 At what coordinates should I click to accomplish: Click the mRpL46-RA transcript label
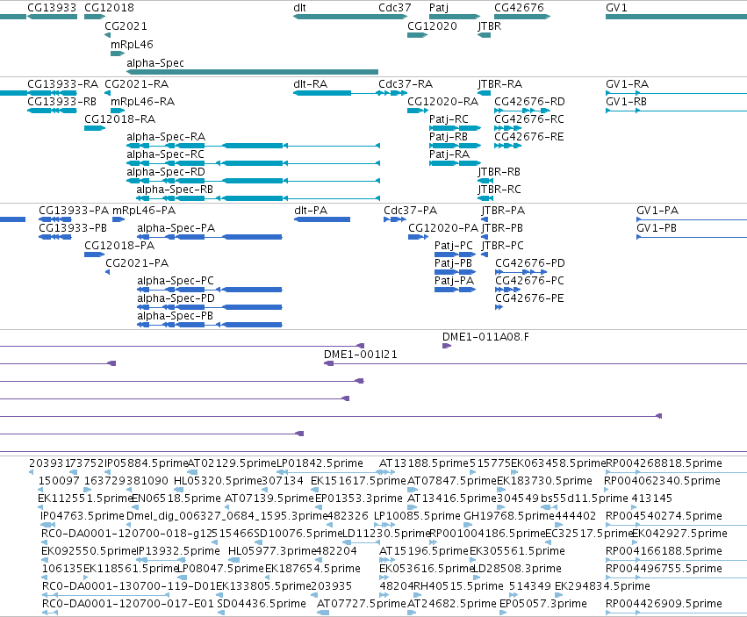coord(142,102)
